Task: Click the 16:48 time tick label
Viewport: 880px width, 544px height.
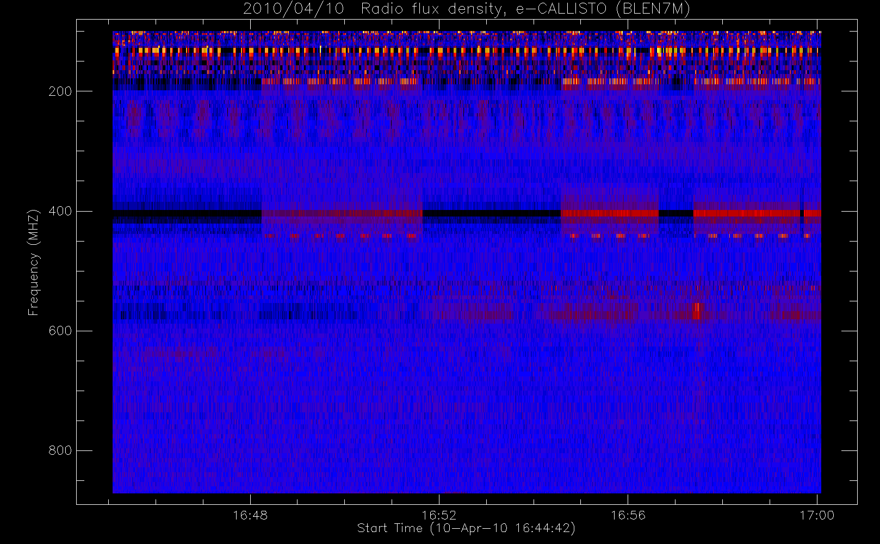Action: (250, 515)
